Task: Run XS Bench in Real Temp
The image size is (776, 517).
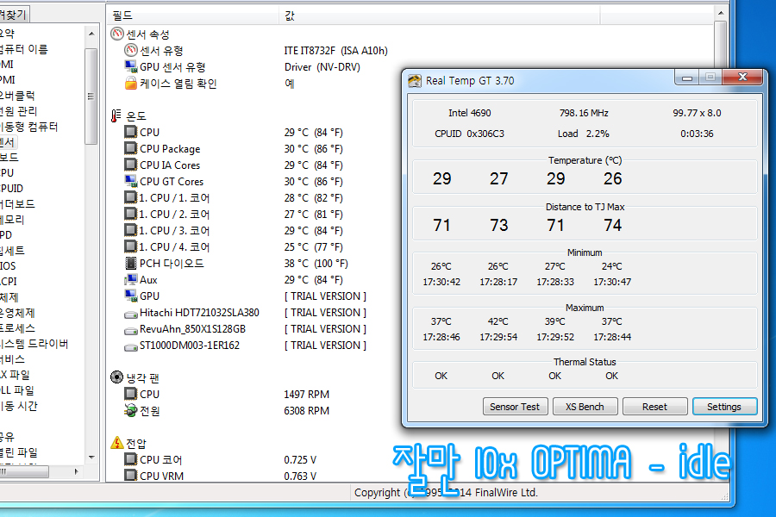Action: pos(585,407)
